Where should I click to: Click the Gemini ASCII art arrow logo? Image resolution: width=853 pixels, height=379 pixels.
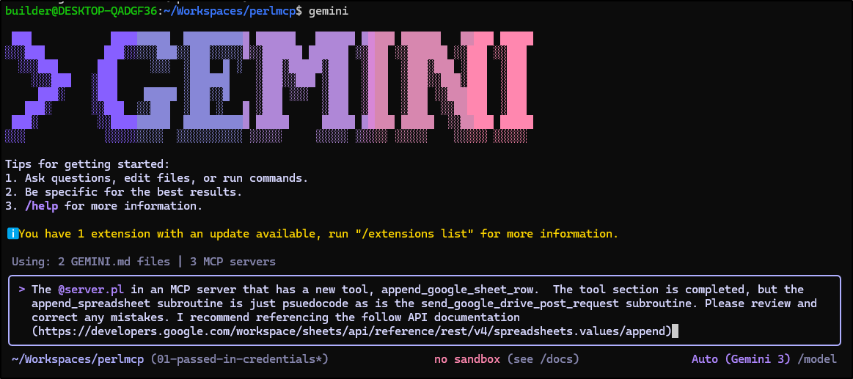(38, 87)
